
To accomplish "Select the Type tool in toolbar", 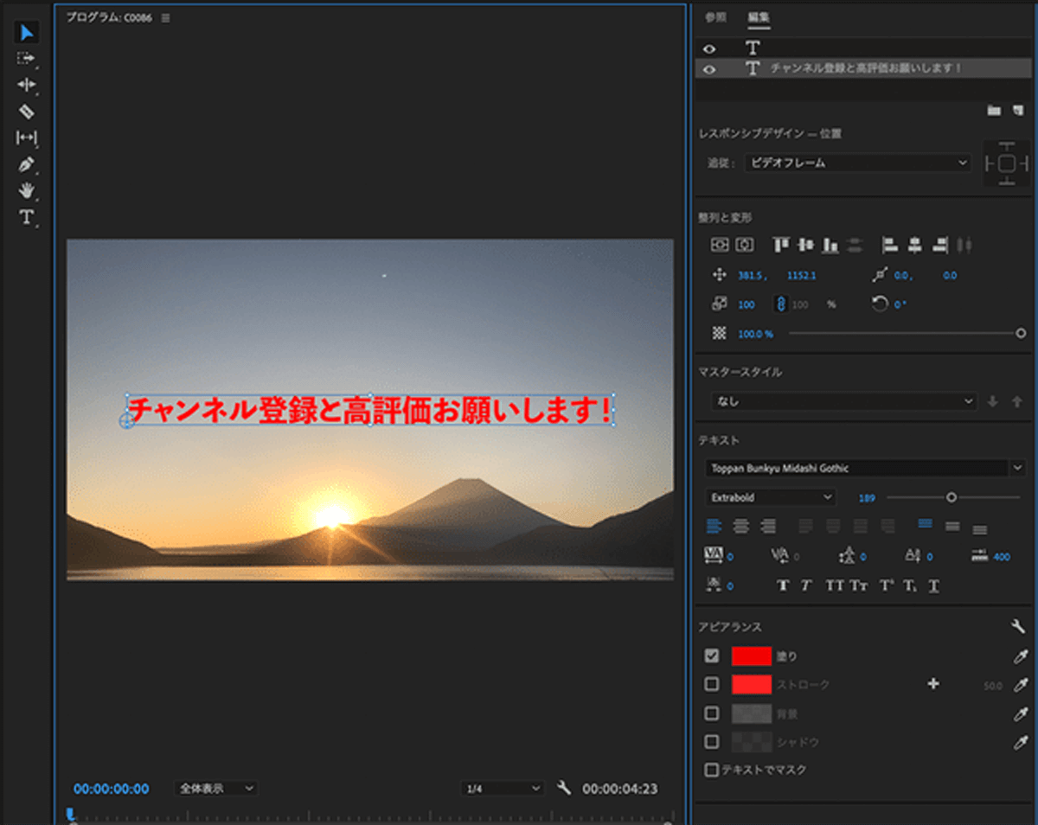I will tap(27, 217).
